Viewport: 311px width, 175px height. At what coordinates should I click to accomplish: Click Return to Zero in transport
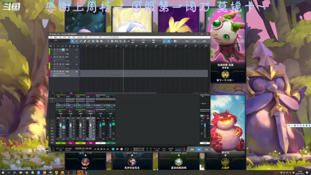tap(108, 149)
